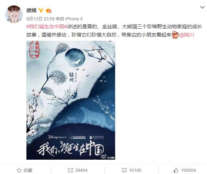Open the post options chevron menu
The width and height of the screenshot is (207, 174).
(202, 7)
